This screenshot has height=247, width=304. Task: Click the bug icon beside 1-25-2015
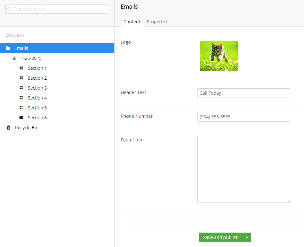(x=14, y=58)
